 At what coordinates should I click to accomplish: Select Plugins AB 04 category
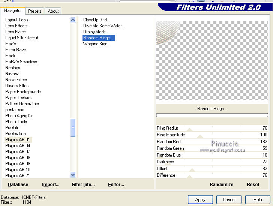point(18,146)
